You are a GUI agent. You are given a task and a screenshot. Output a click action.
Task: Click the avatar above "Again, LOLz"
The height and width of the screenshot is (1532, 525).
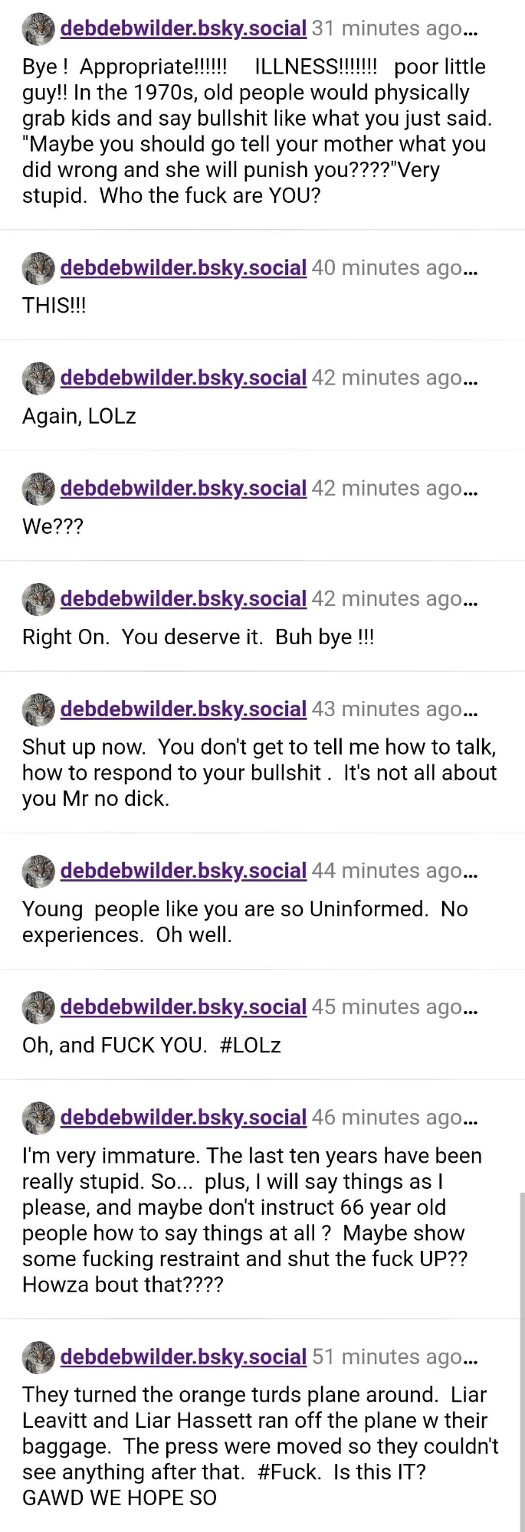[38, 378]
